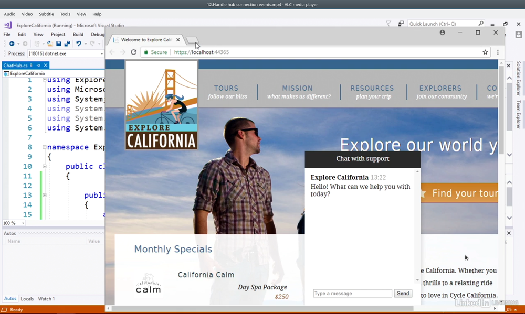Screen dimensions: 525x314
Task: Close the Welcome to Explore California tab
Action: tap(178, 39)
